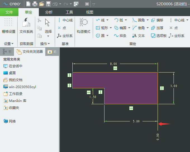Open 收藏夹 favorites folder
Viewport: 190px width, 152px height.
11,108
